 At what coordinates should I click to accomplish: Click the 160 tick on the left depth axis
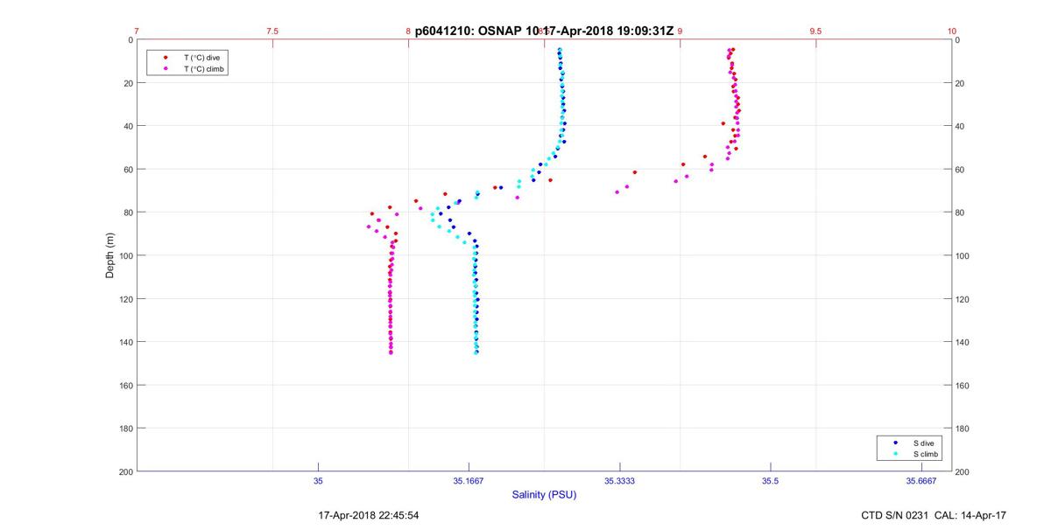pyautogui.click(x=124, y=385)
